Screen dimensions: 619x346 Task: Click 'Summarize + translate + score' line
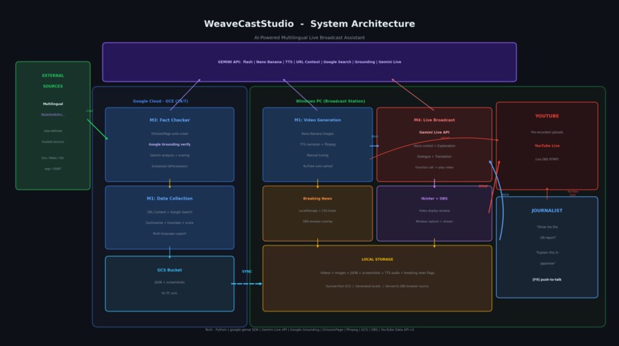pos(170,223)
